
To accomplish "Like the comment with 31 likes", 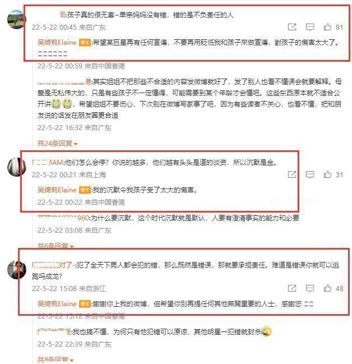I will pyautogui.click(x=327, y=174).
